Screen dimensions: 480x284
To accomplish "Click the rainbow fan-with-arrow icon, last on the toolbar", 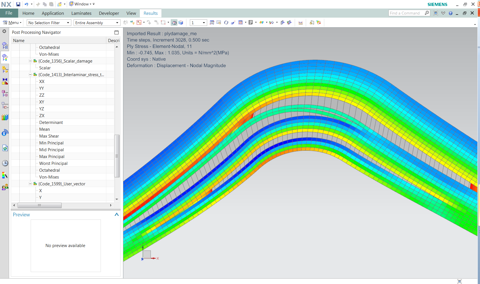I will point(319,22).
